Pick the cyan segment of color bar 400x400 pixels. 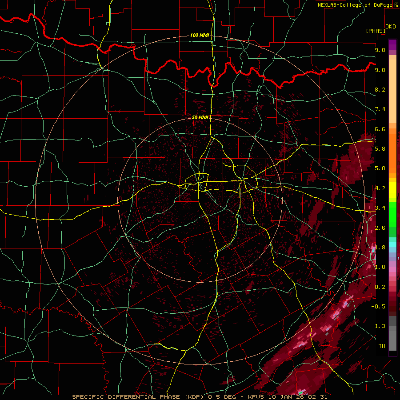coord(392,244)
